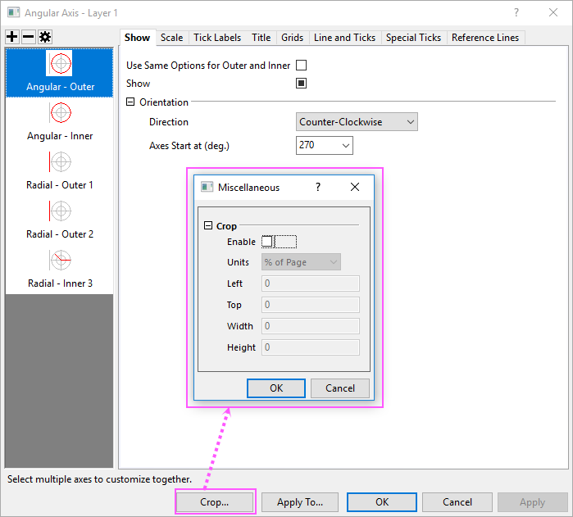The image size is (573, 517).
Task: Click the Miscellaneous dialog help question mark
Action: pyautogui.click(x=318, y=187)
